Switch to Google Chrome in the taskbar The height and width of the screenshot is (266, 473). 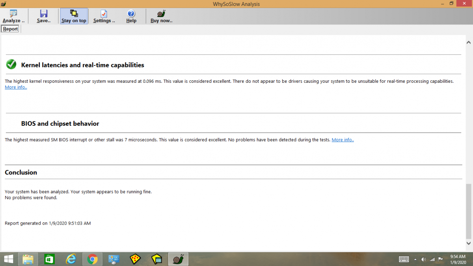pos(93,259)
